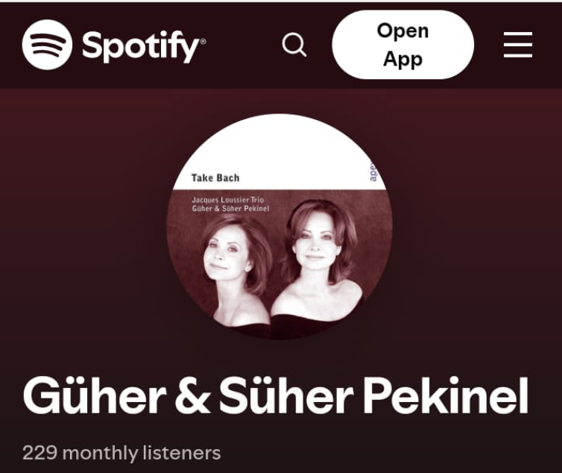Click the word Pekinel in the heading

tap(446, 395)
